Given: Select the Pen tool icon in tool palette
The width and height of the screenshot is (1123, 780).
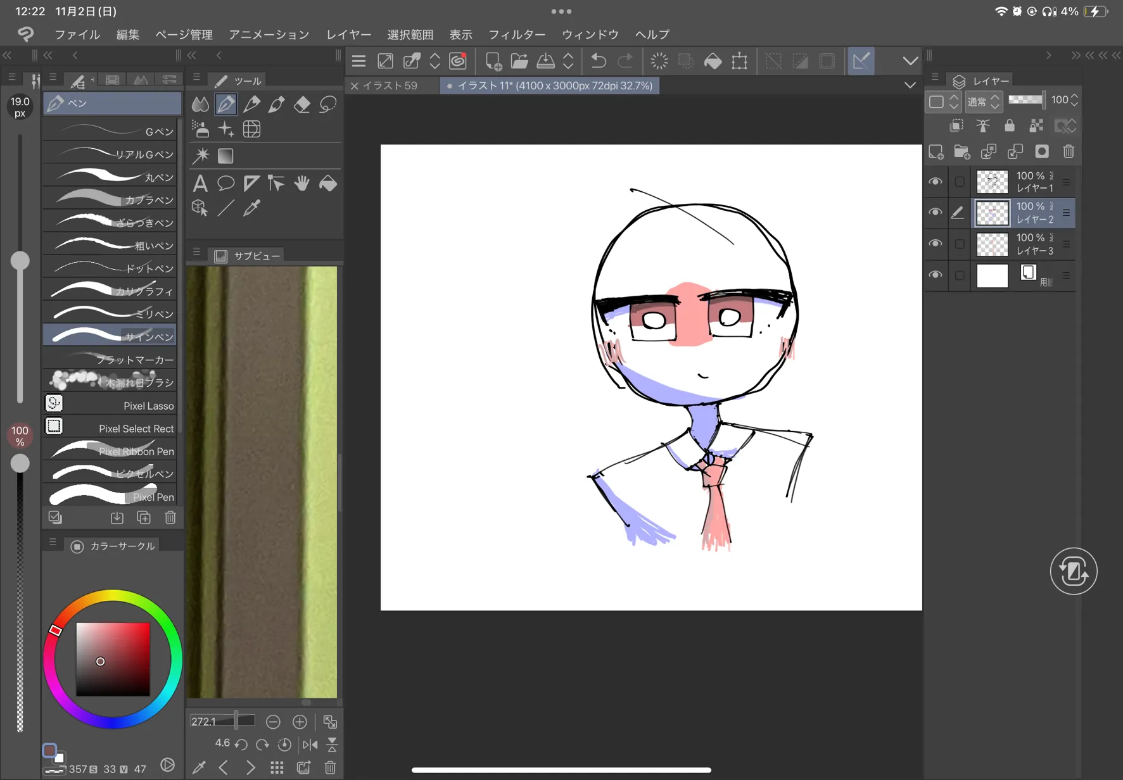Looking at the screenshot, I should click(226, 104).
